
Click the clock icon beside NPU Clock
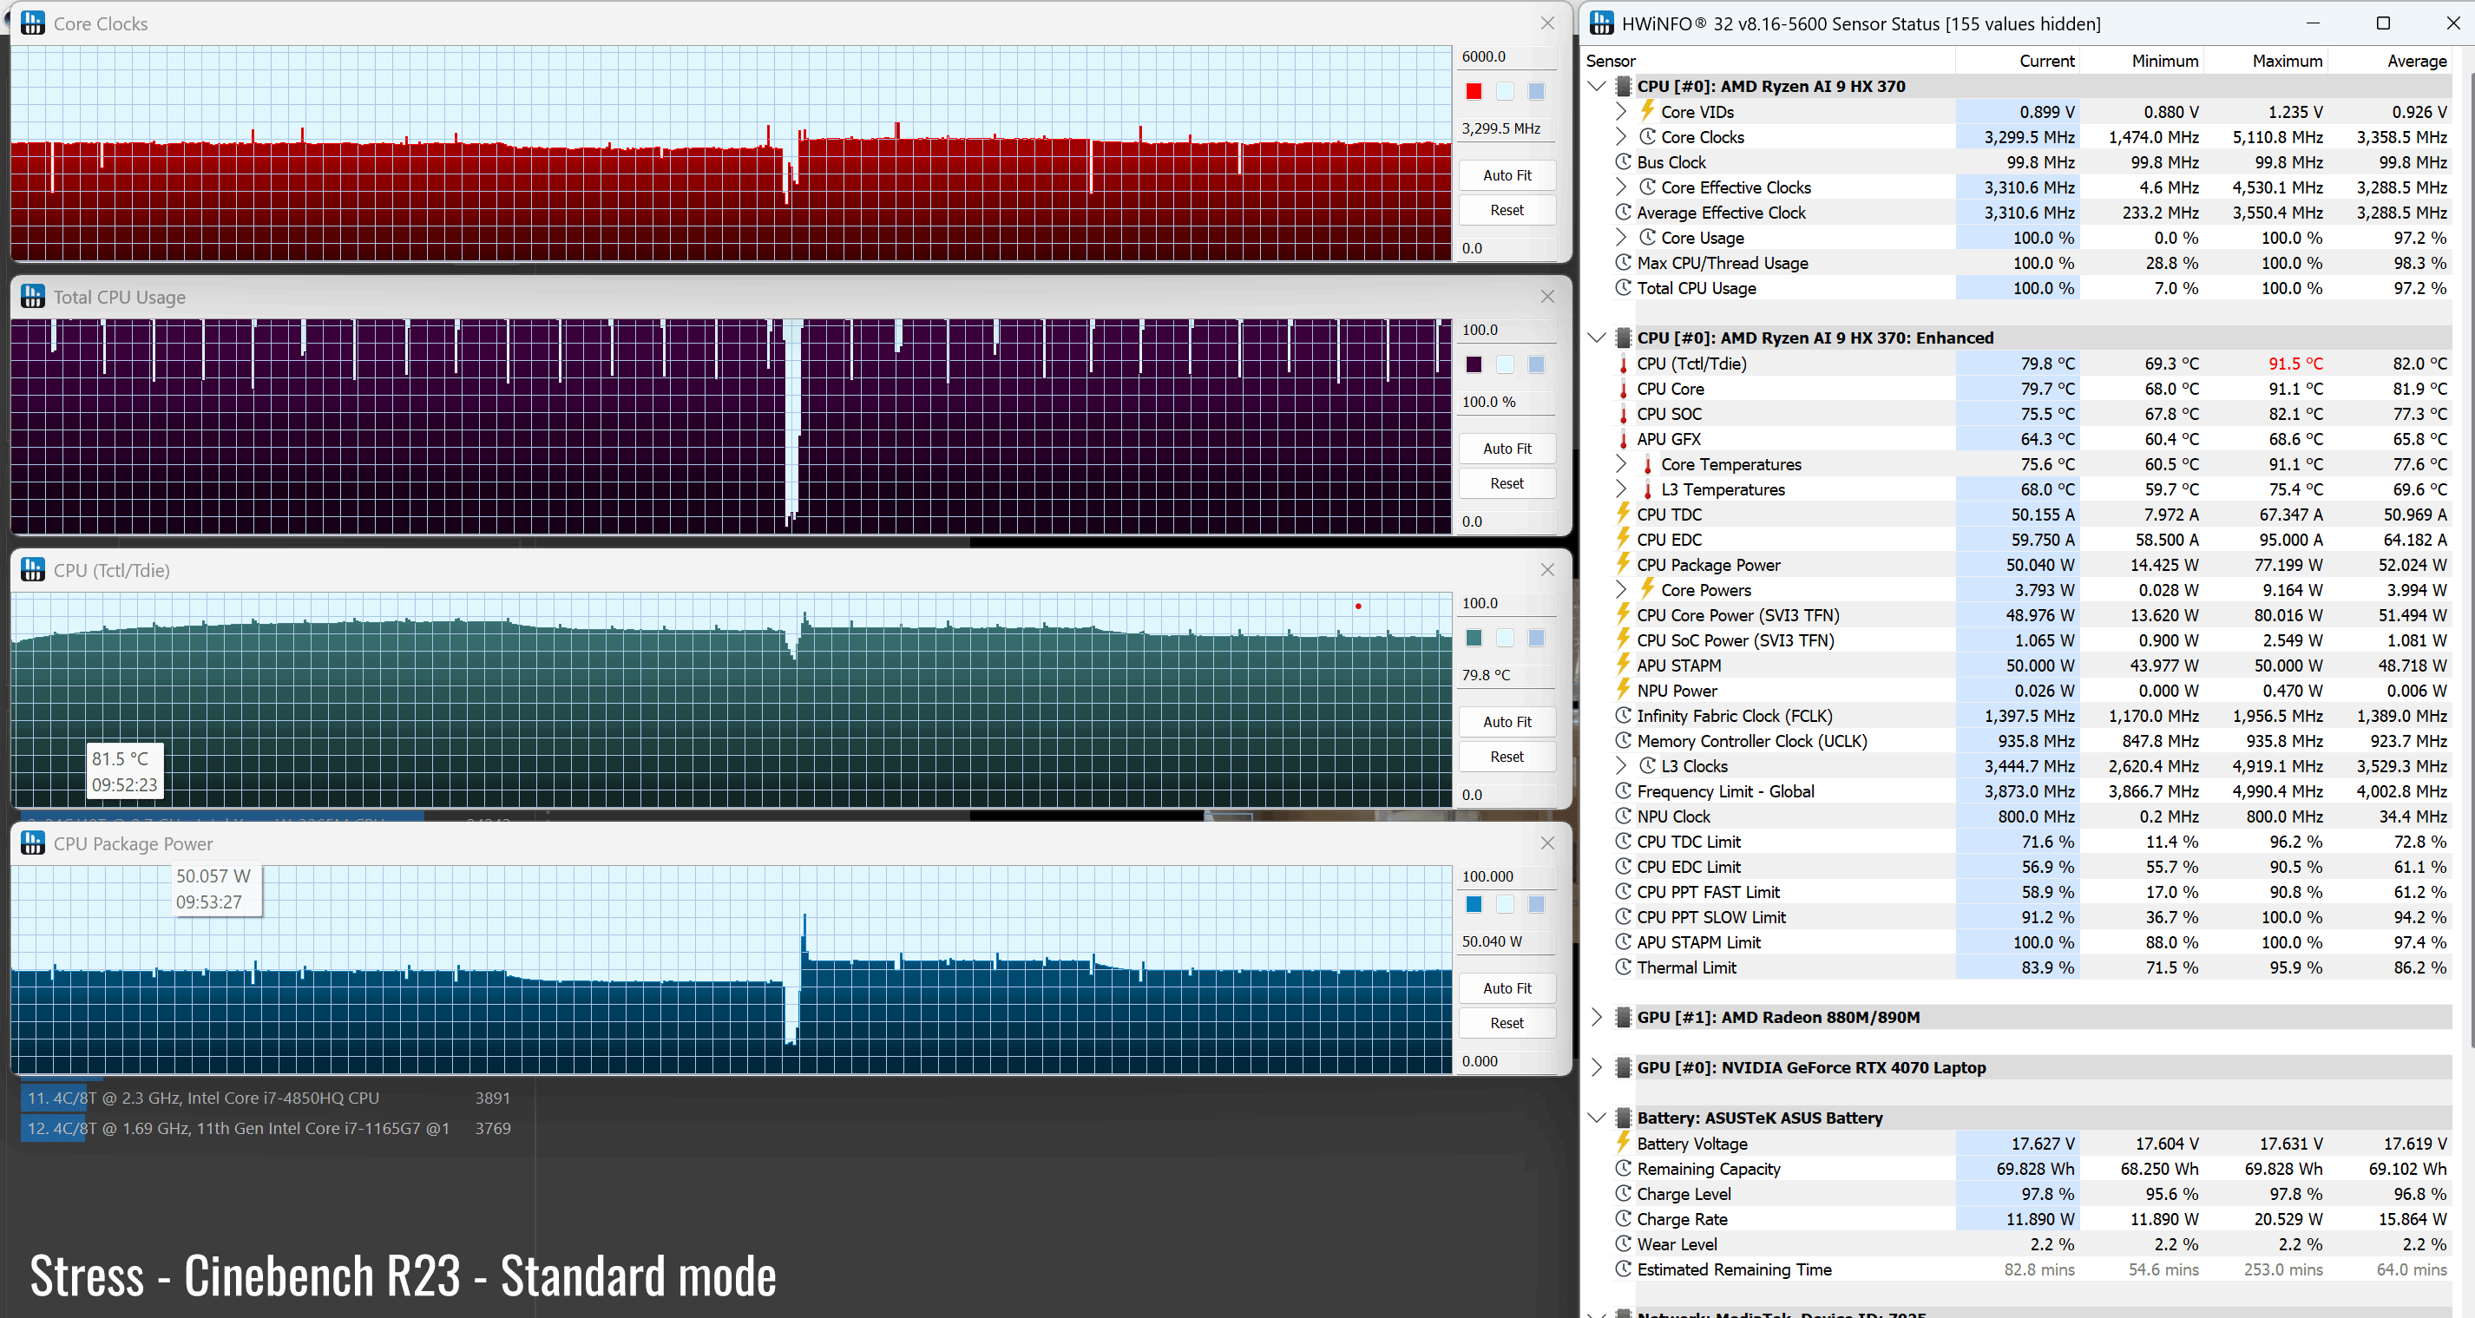(x=1624, y=816)
